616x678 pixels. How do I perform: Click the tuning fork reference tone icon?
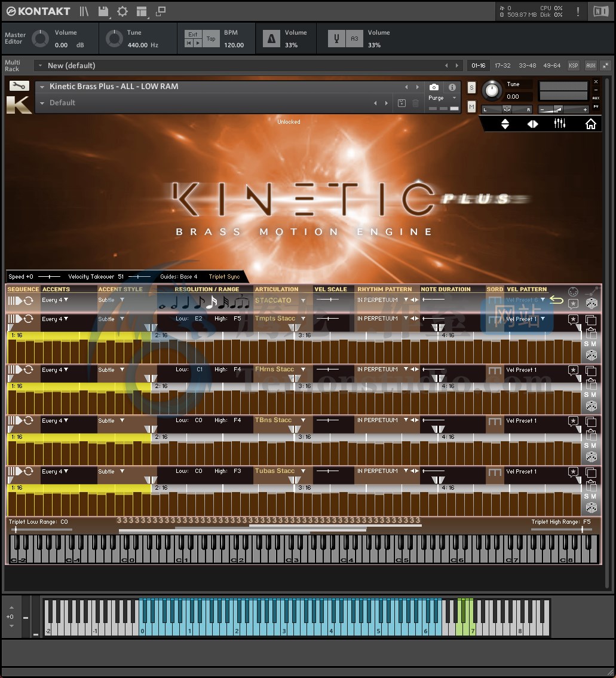[336, 39]
